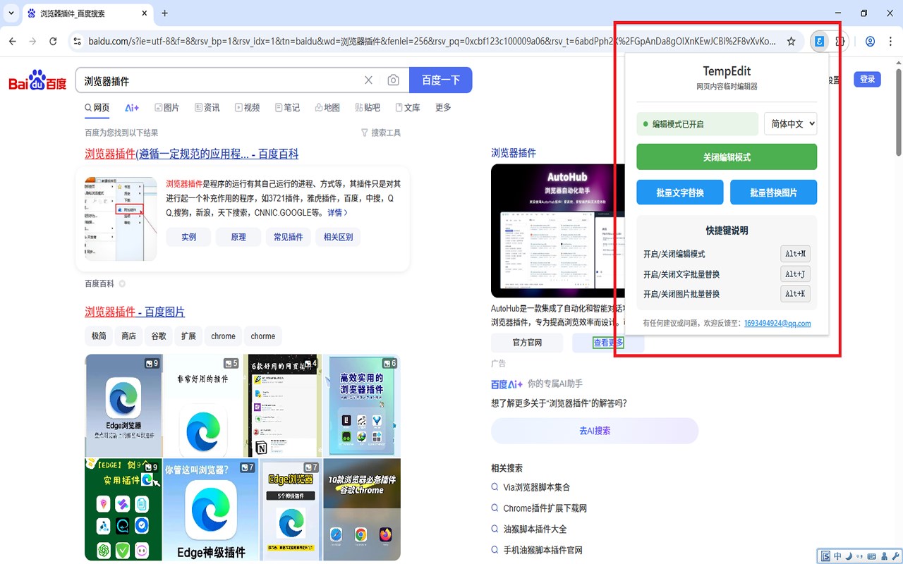This screenshot has width=903, height=564.
Task: Close the 浏览器插件_百度搜索 tab
Action: pos(144,13)
